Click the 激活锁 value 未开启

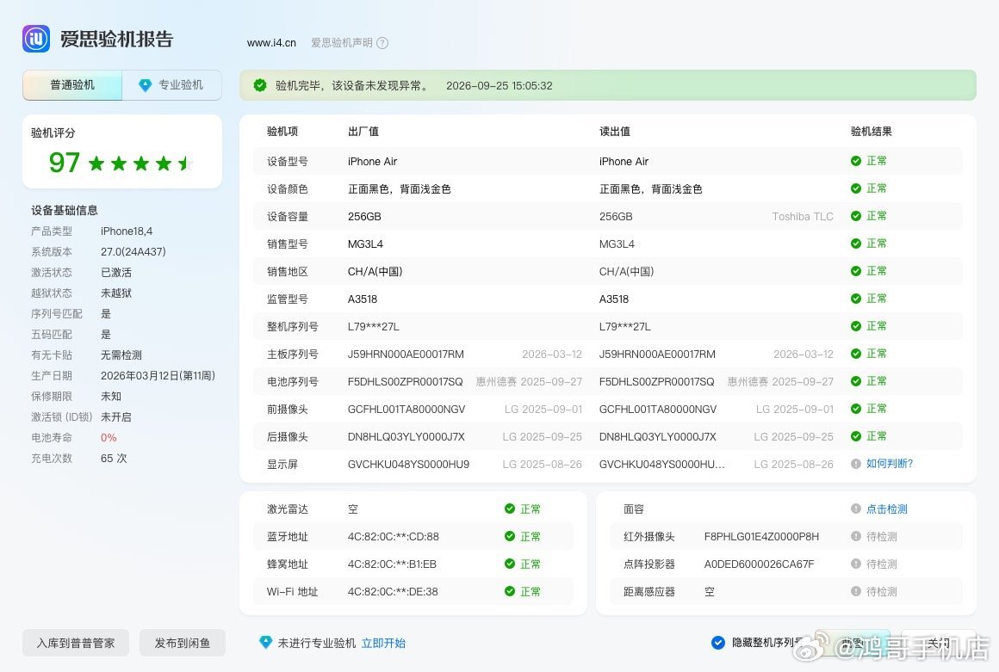[x=116, y=416]
